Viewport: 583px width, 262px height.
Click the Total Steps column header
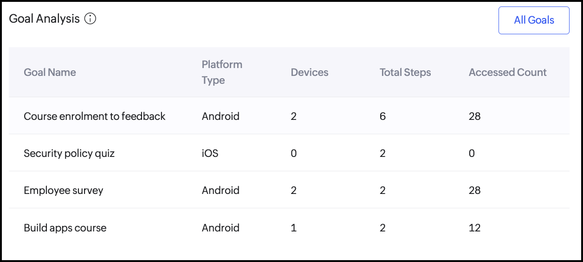pos(405,72)
